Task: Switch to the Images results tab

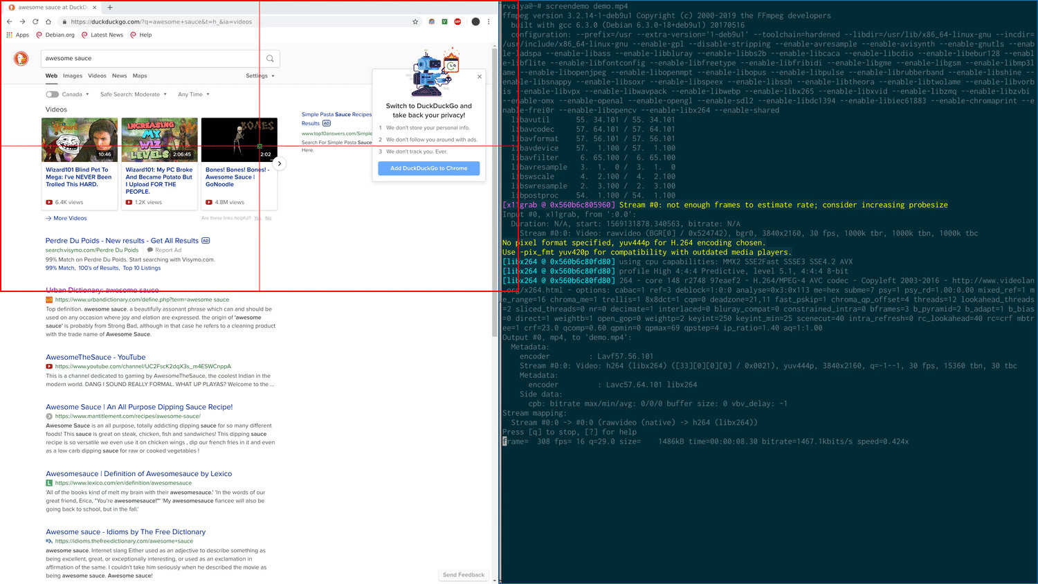Action: pyautogui.click(x=73, y=76)
